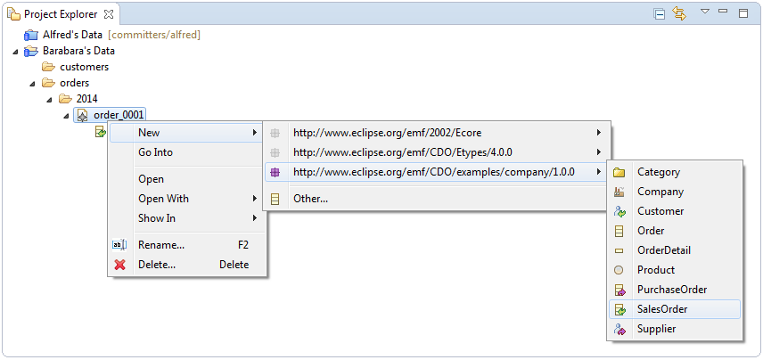This screenshot has width=763, height=360.
Task: Select SalesOrder from the submenu
Action: coord(661,309)
